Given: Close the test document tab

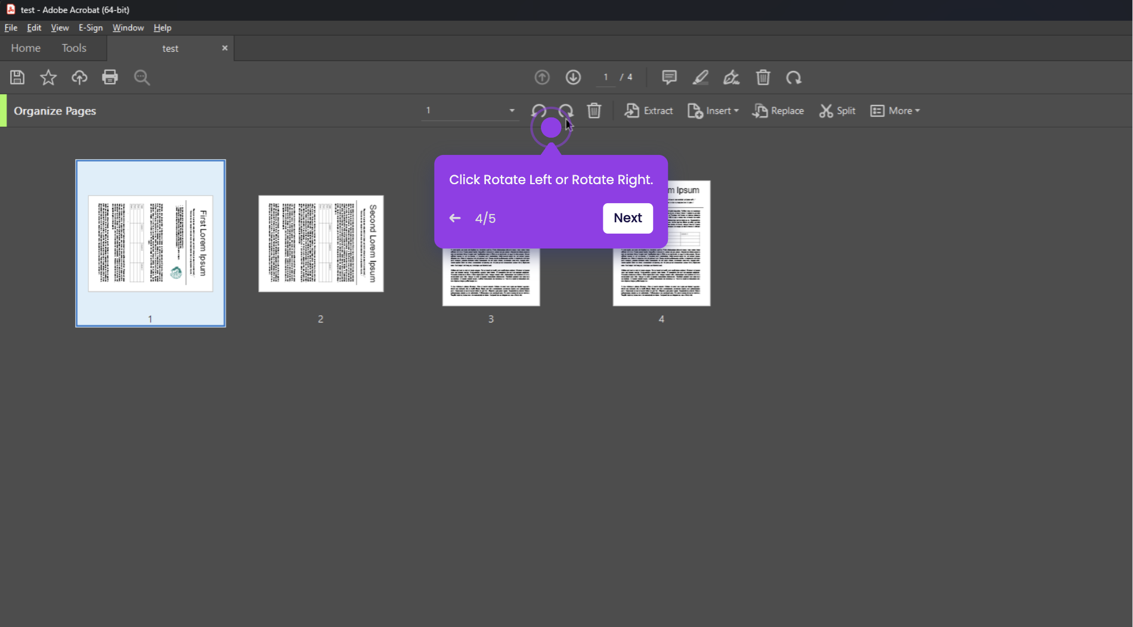Looking at the screenshot, I should tap(225, 48).
